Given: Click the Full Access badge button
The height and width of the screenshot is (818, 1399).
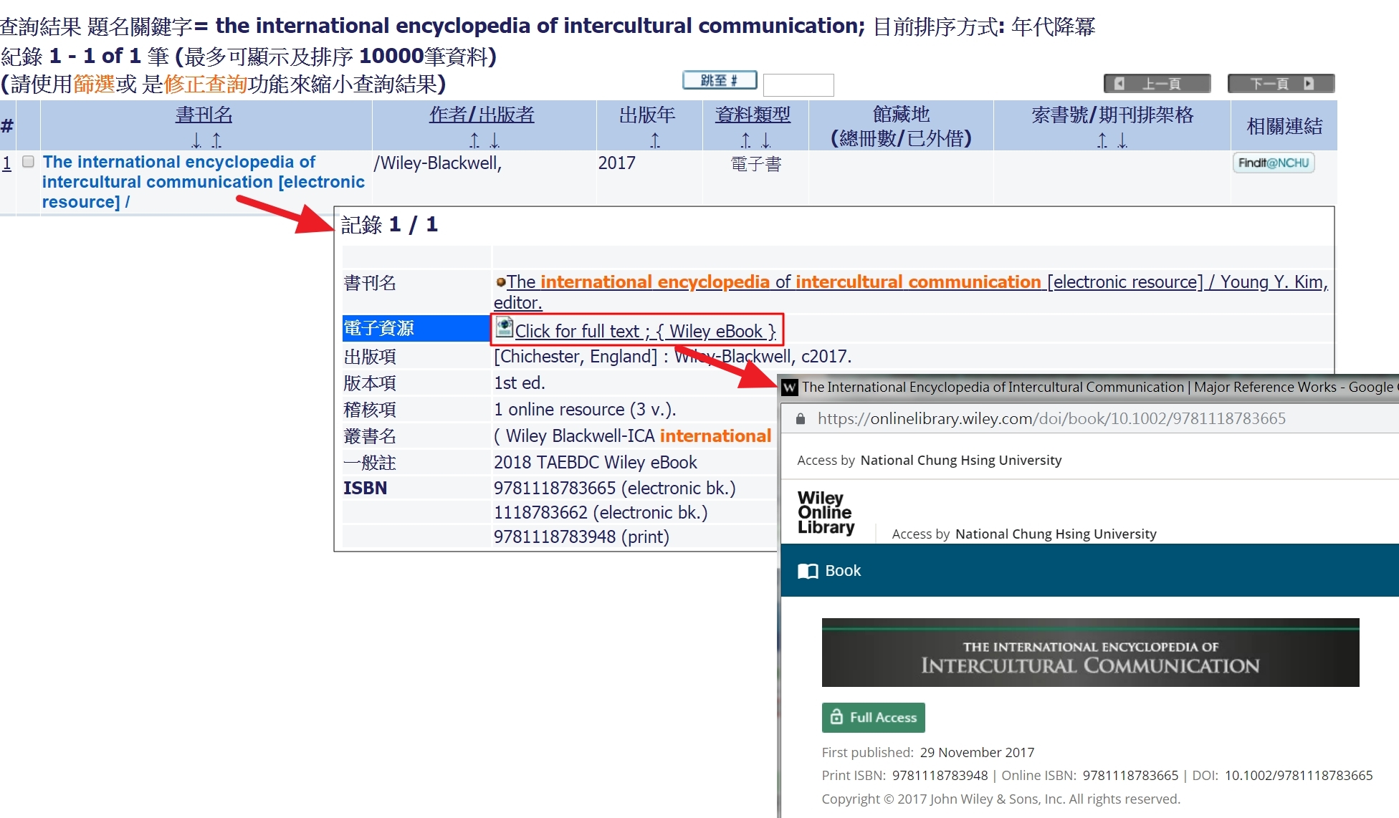Looking at the screenshot, I should pos(873,718).
